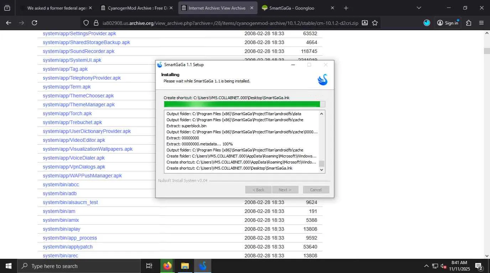Close the 'We asked a former federal agent' tab
Viewport: 490px width, 273px height.
point(90,8)
